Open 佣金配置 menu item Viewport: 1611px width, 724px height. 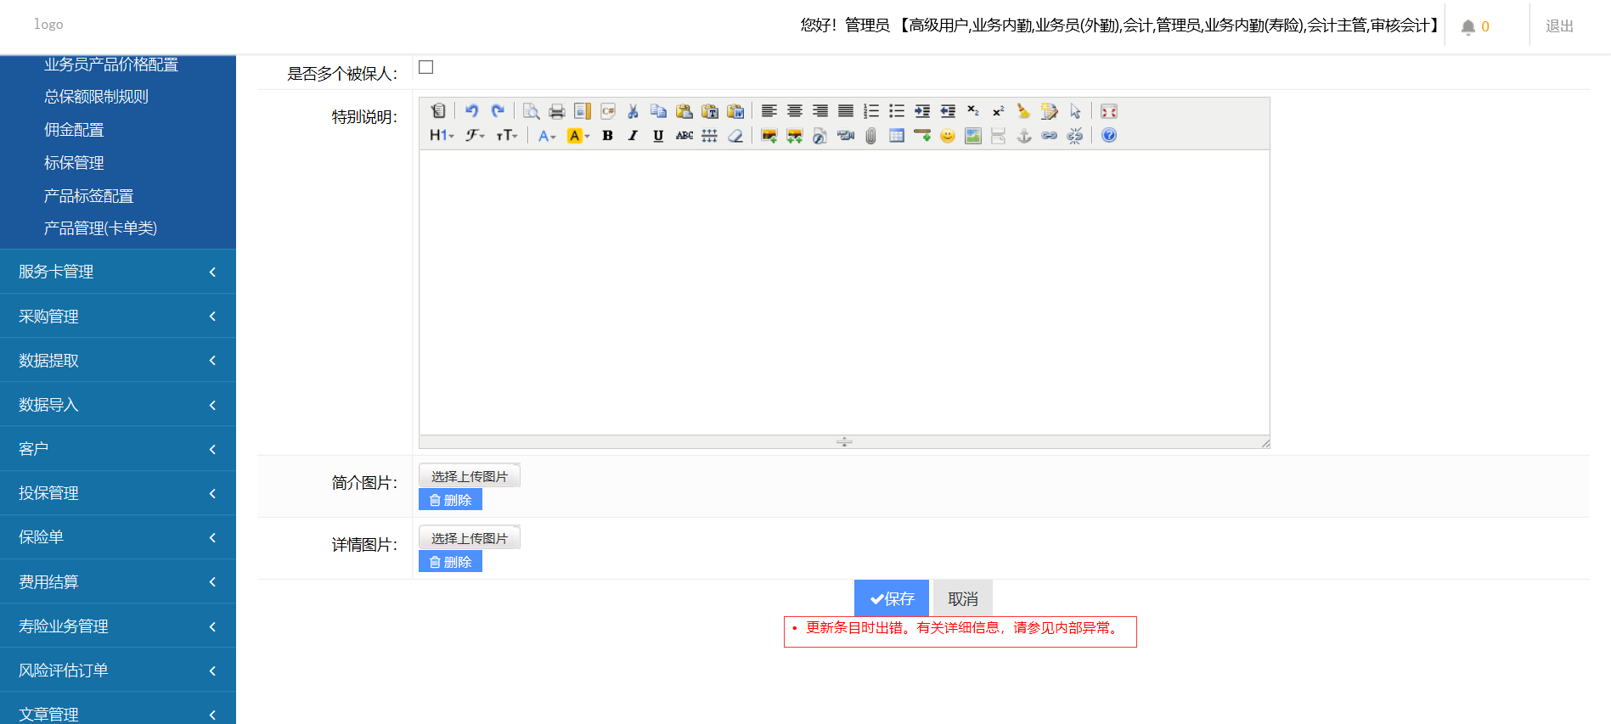click(74, 130)
